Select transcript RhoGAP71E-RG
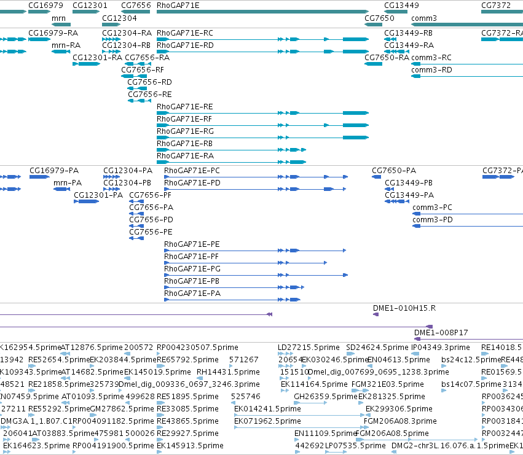The height and width of the screenshot is (455, 523). tap(262, 138)
